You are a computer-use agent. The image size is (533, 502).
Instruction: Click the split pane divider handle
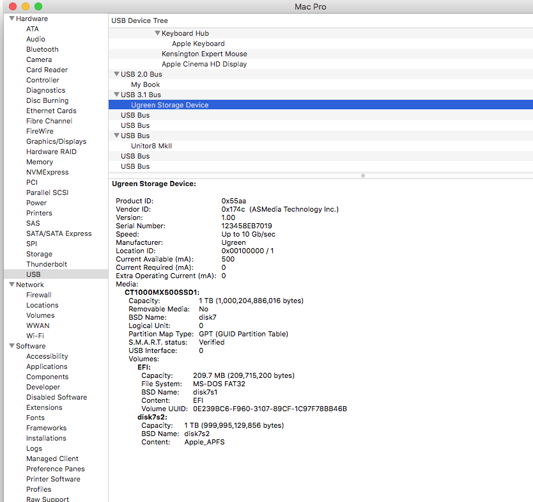pos(363,176)
